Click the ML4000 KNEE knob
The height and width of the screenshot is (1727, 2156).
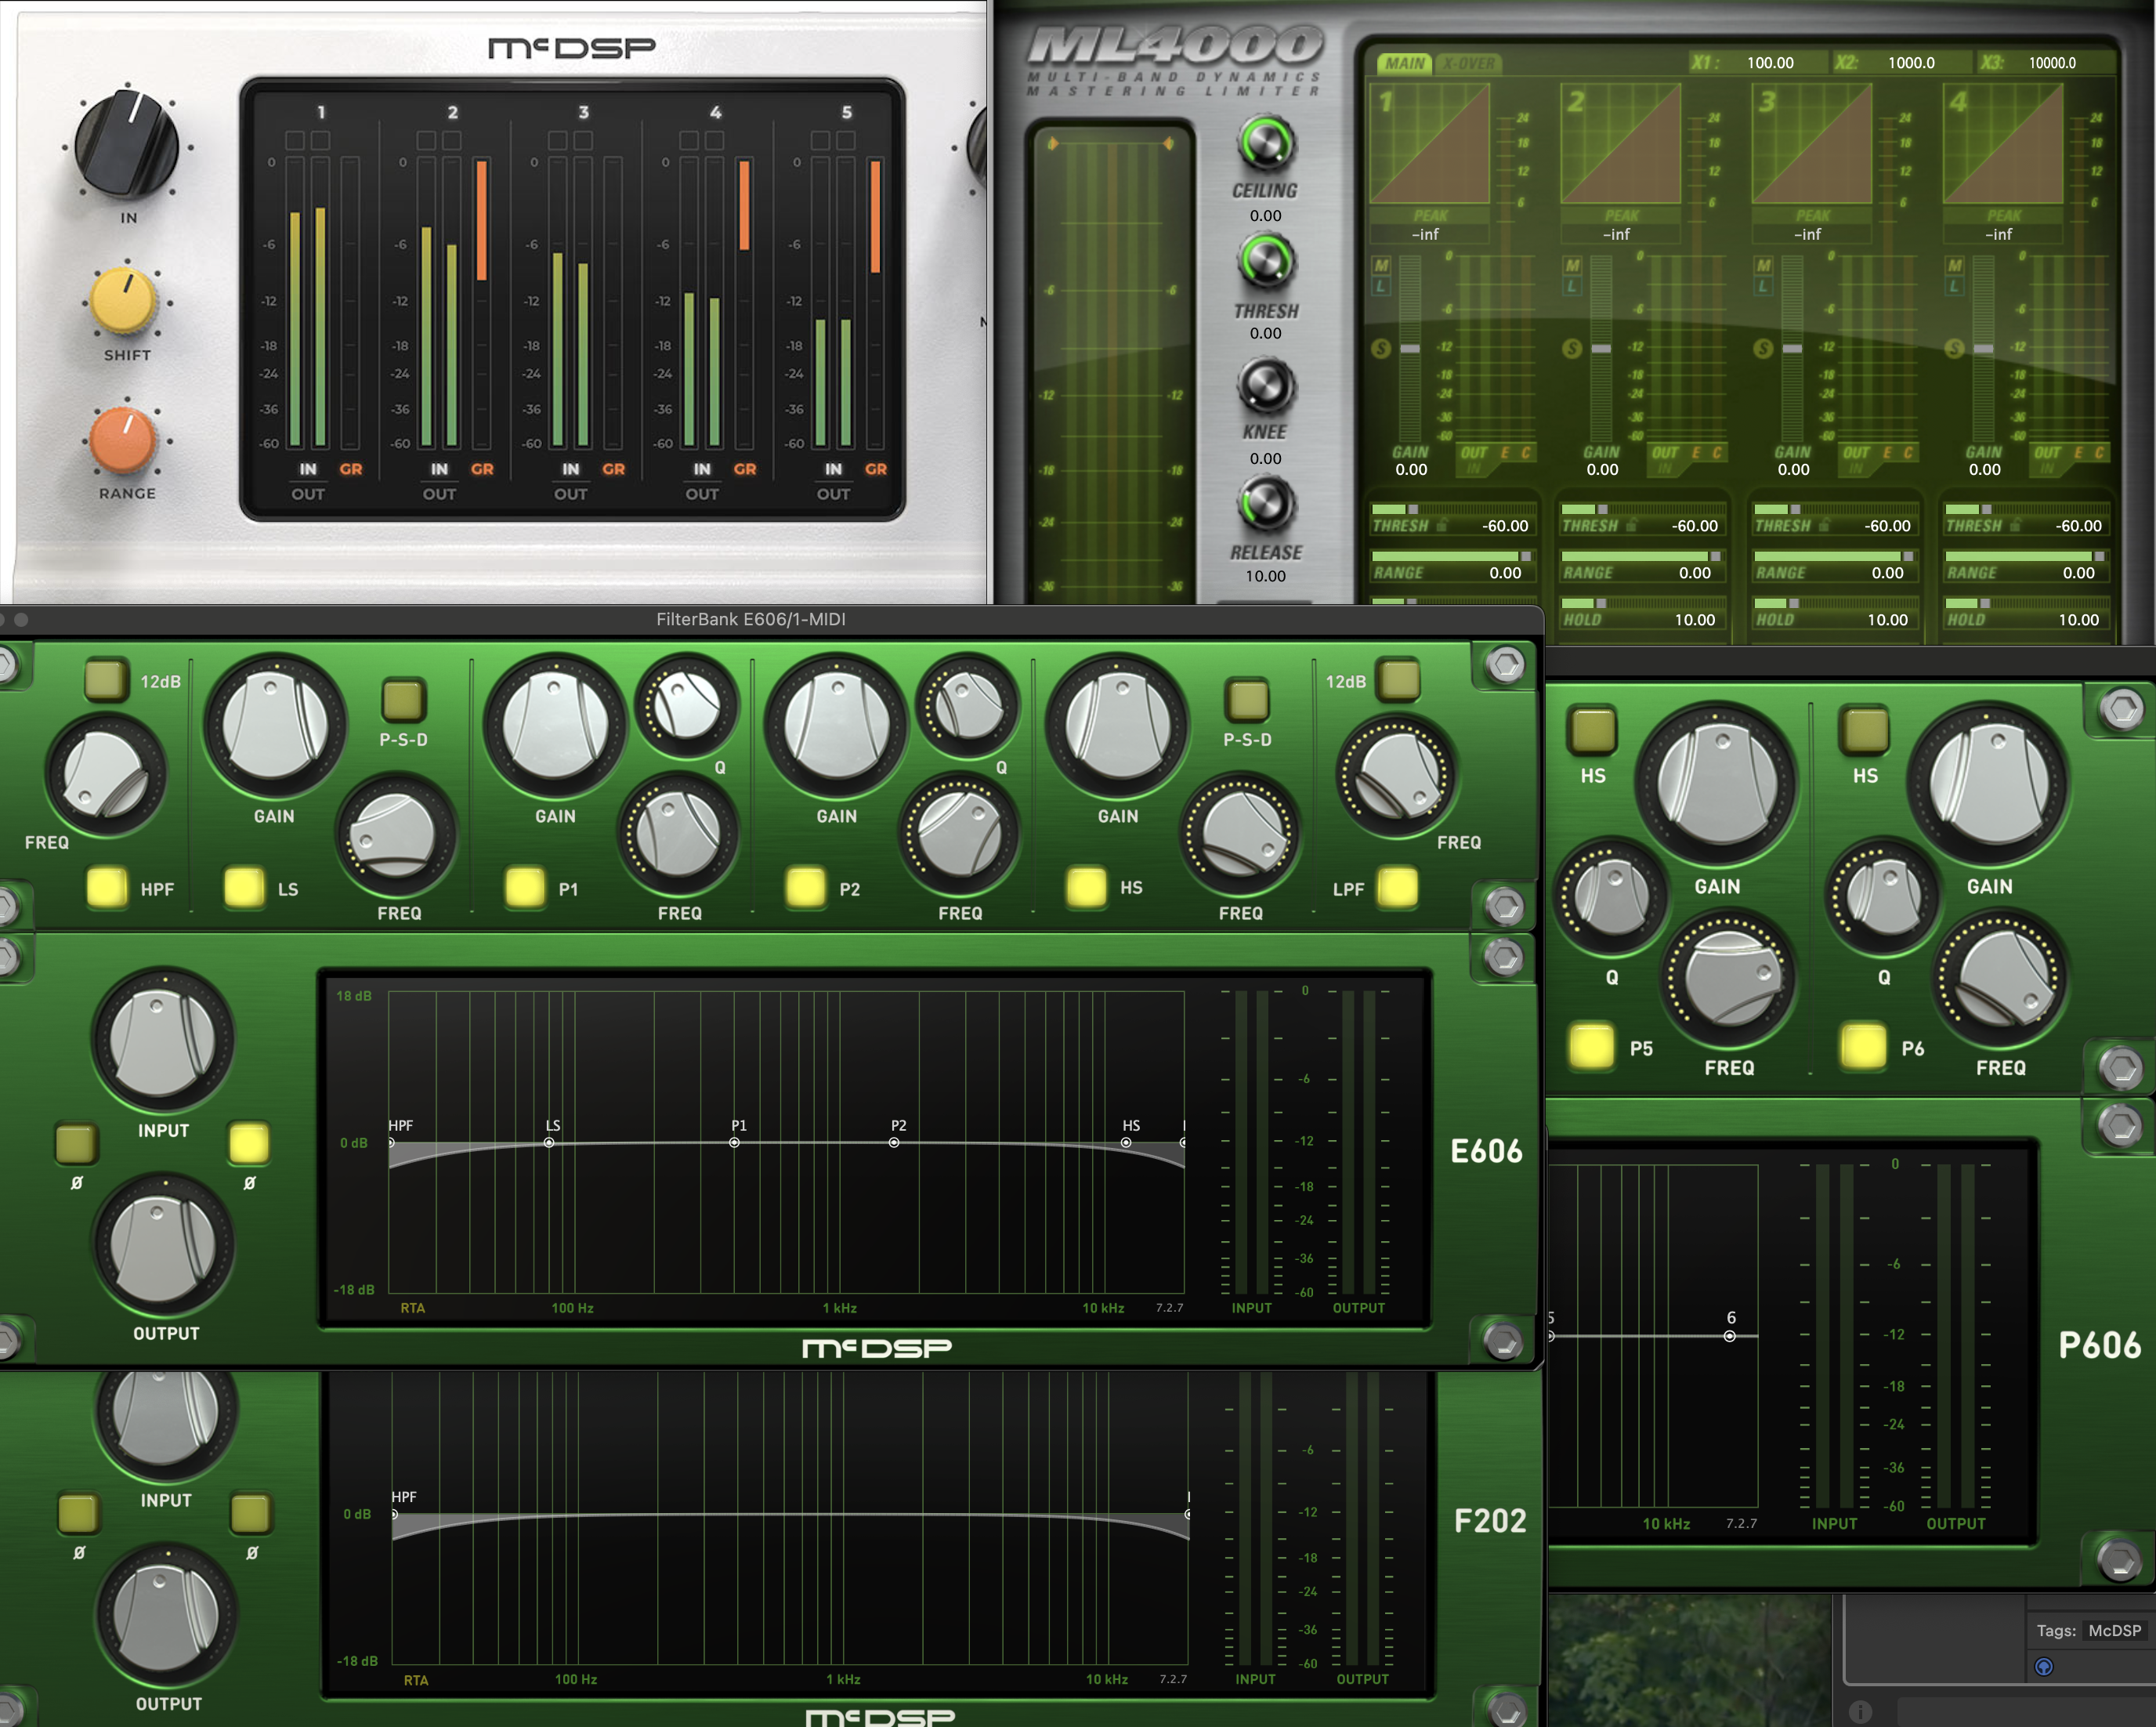tap(1266, 386)
